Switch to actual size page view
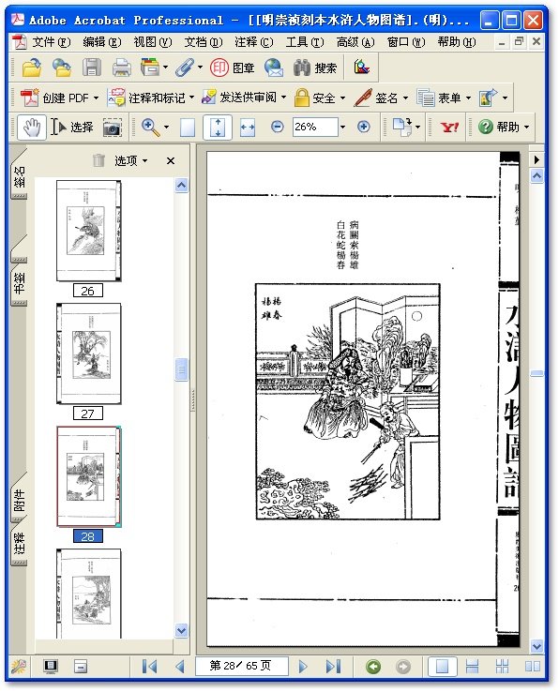The image size is (559, 692). pos(188,128)
